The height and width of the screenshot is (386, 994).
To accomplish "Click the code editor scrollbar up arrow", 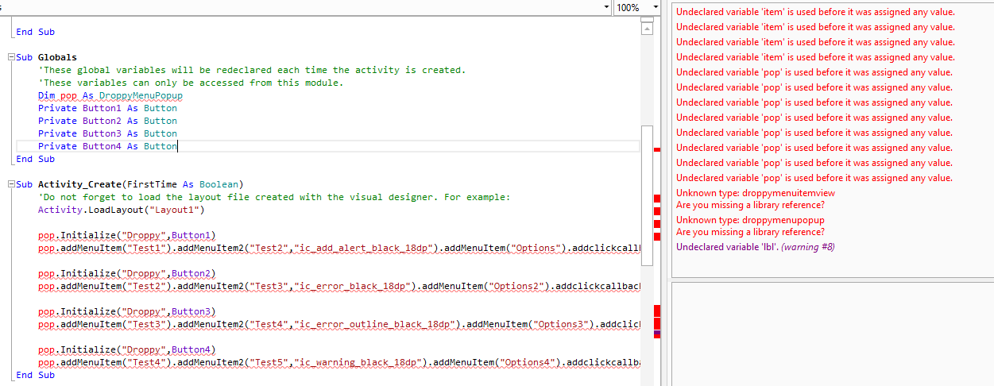I will point(646,29).
